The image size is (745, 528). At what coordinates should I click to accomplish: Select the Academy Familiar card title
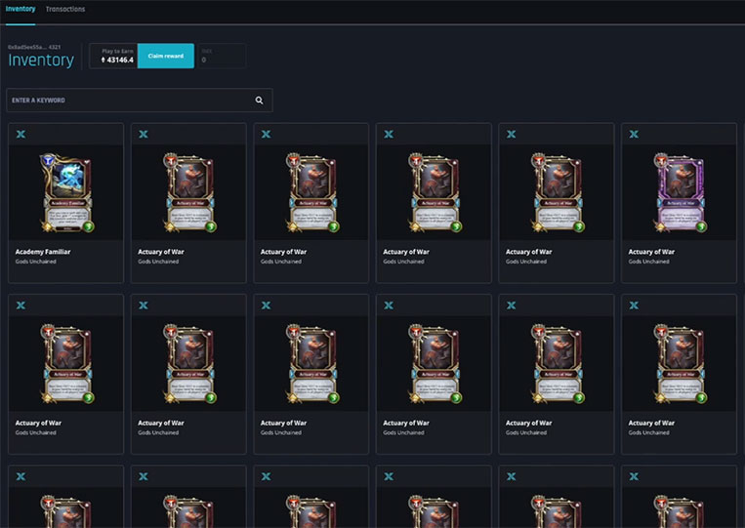click(x=43, y=252)
